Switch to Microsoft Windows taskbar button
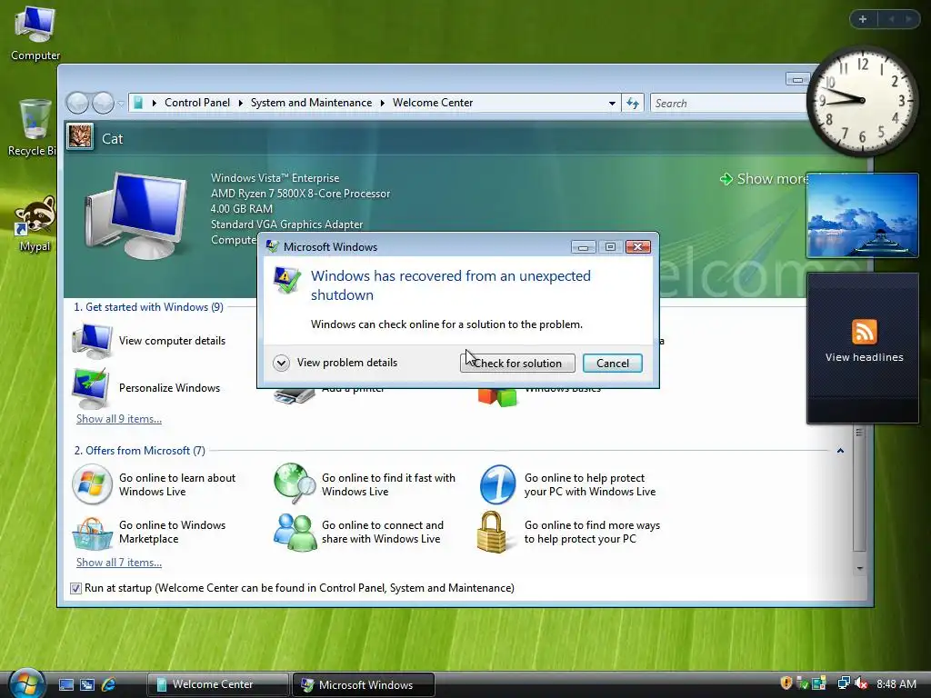Screen dimensions: 931x698 point(364,684)
